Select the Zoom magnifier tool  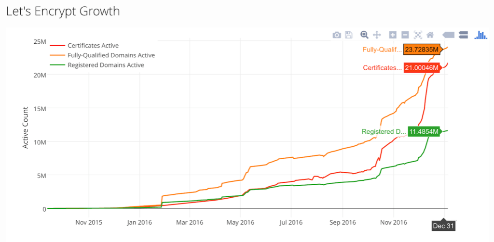tap(365, 35)
